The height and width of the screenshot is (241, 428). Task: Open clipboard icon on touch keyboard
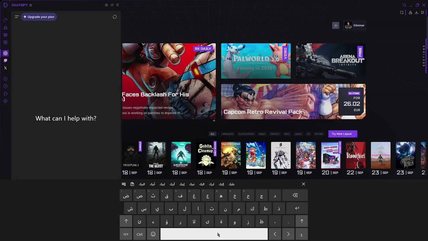[132, 184]
